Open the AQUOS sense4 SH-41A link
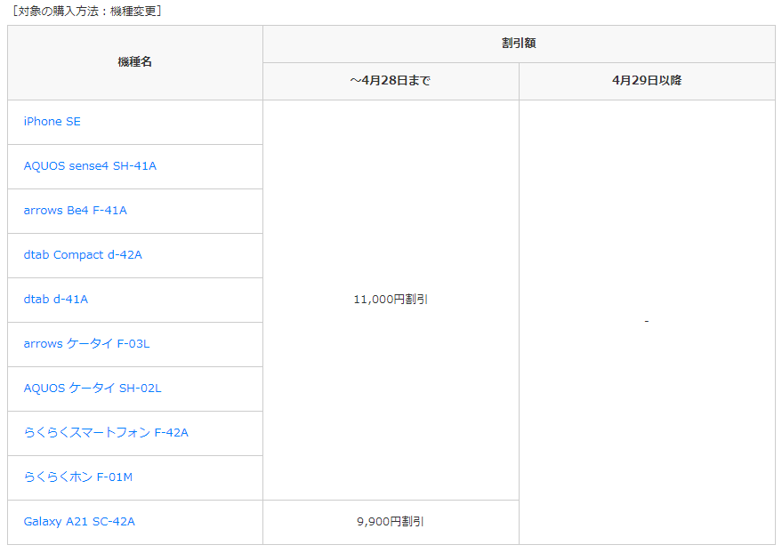The width and height of the screenshot is (782, 553). [90, 166]
